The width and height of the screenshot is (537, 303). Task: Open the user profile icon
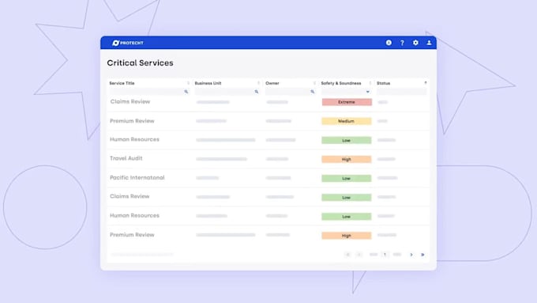coord(429,43)
